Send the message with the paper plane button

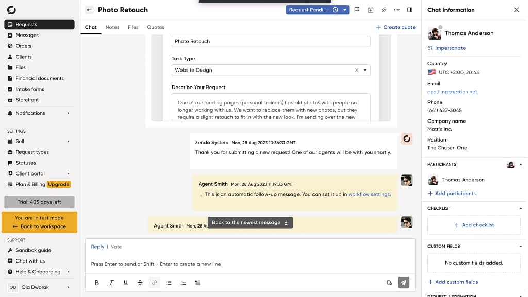(x=404, y=283)
